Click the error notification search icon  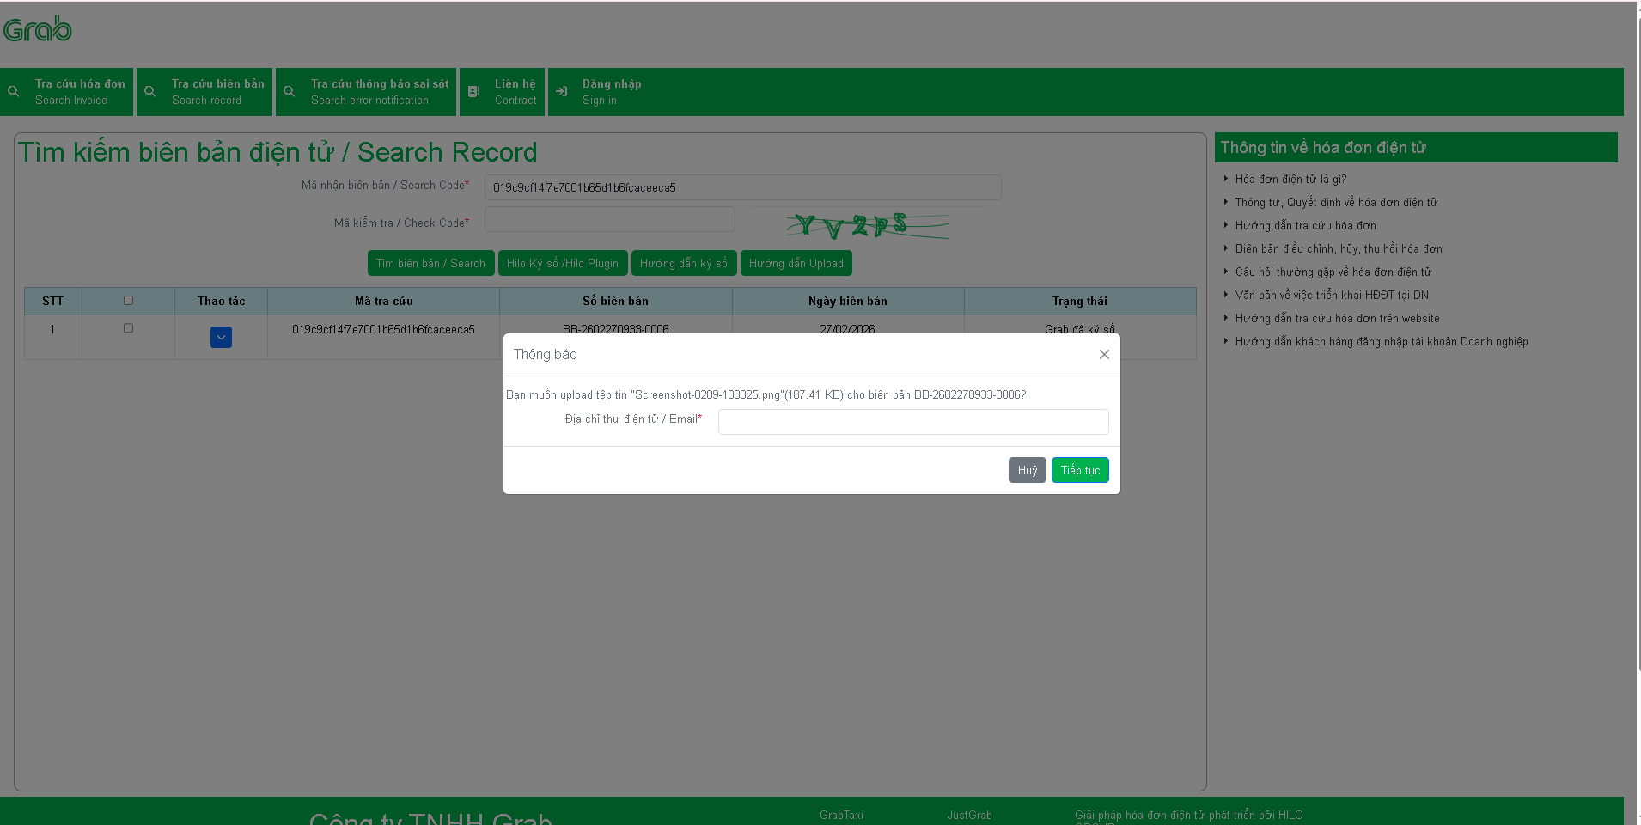290,91
